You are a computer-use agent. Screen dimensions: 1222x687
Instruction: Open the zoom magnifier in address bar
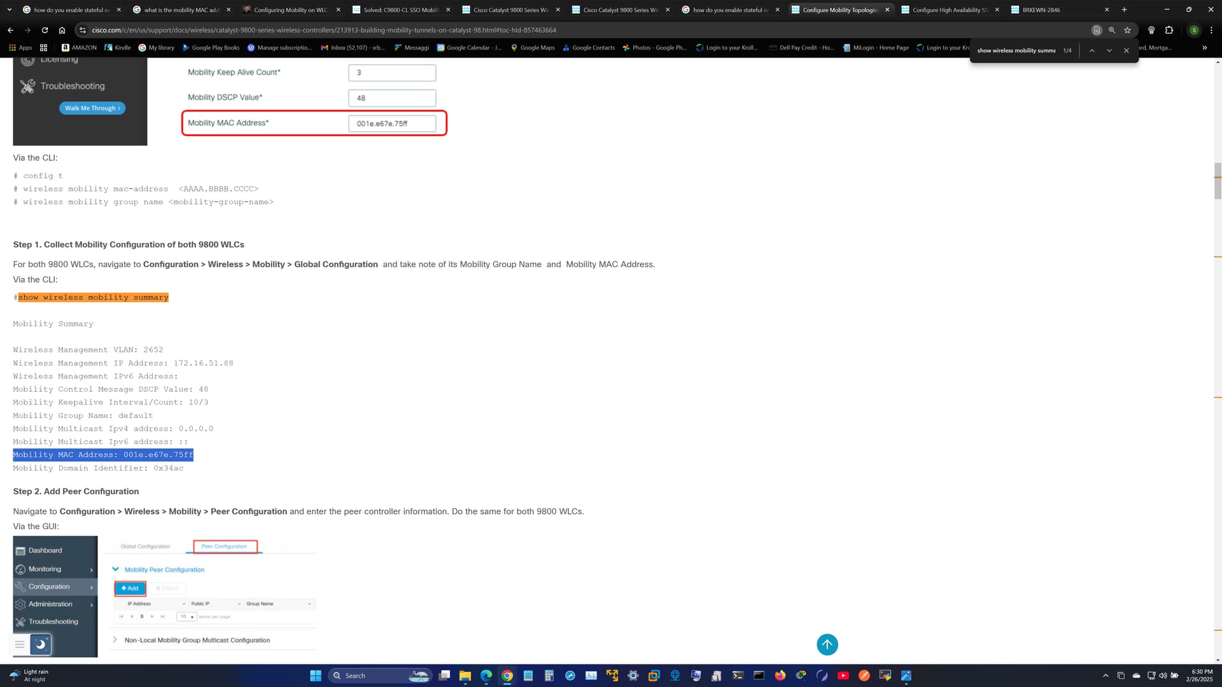1112,30
